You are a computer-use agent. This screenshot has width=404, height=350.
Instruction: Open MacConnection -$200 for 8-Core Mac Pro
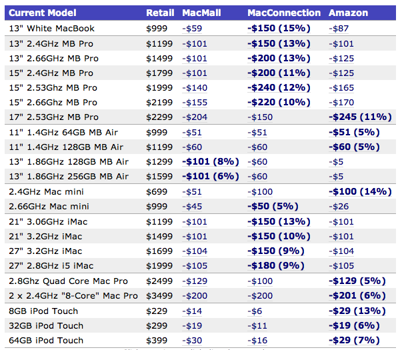click(x=260, y=295)
